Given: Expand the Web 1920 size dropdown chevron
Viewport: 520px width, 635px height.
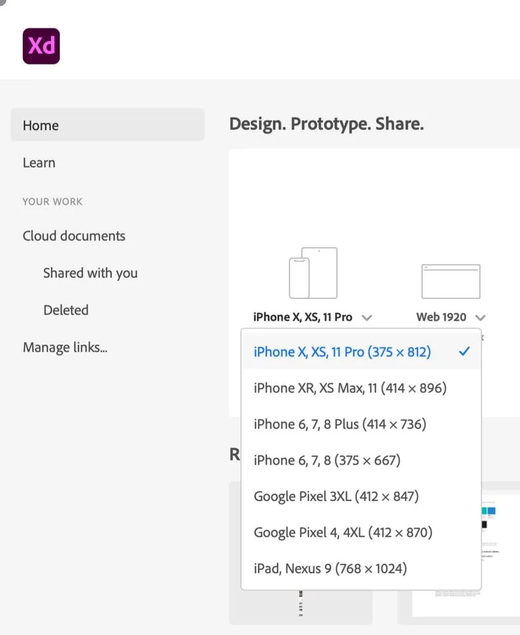Looking at the screenshot, I should [481, 318].
